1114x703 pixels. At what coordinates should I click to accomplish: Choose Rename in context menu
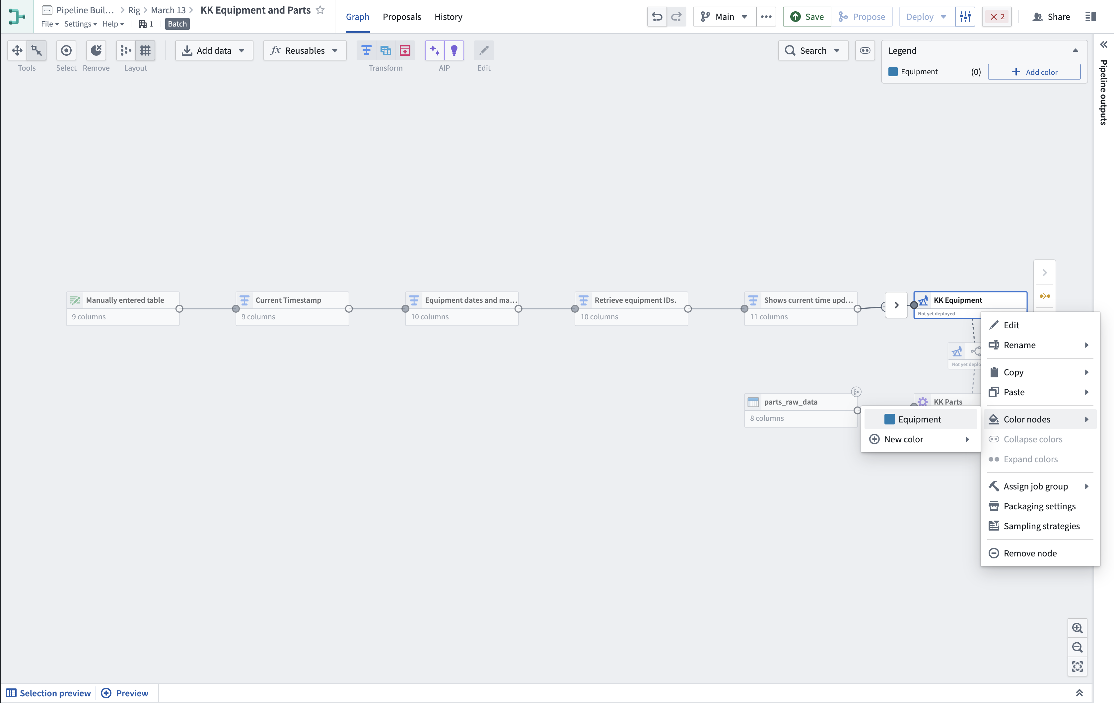click(1040, 345)
